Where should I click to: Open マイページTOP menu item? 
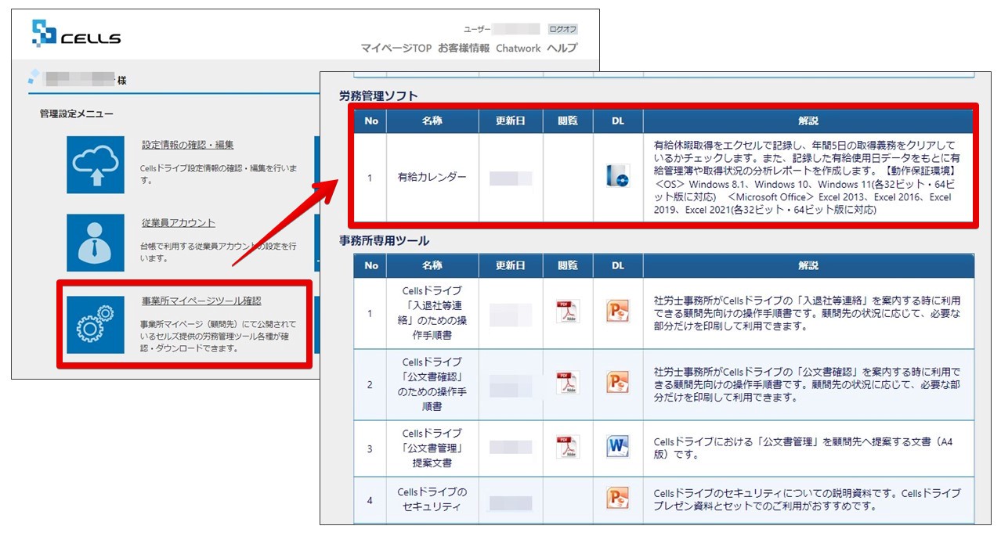(396, 48)
